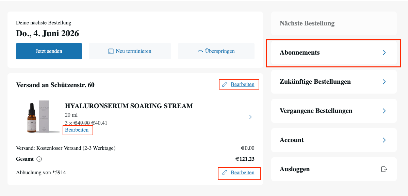This screenshot has width=408, height=196.
Task: Click the Hyaluronserum product thumbnail image
Action: [x=38, y=116]
